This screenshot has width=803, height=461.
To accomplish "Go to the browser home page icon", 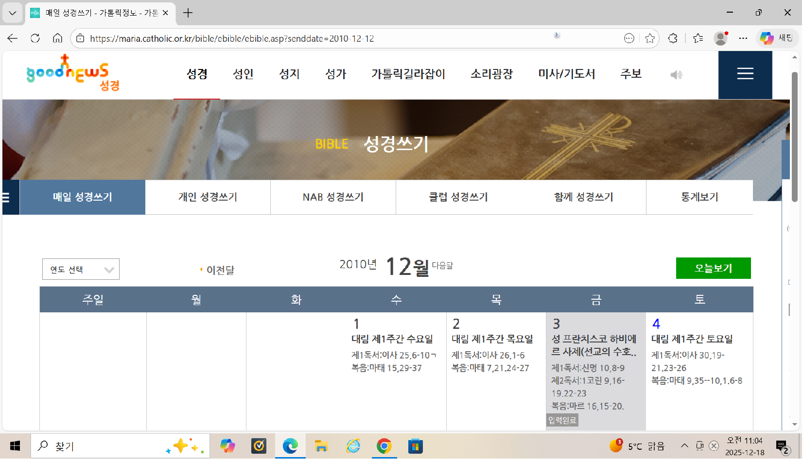I will 57,38.
